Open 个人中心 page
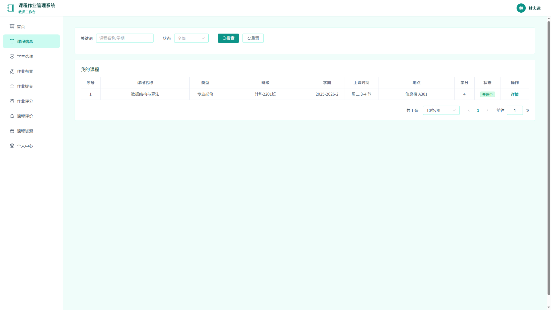Image resolution: width=551 pixels, height=310 pixels. [x=32, y=146]
